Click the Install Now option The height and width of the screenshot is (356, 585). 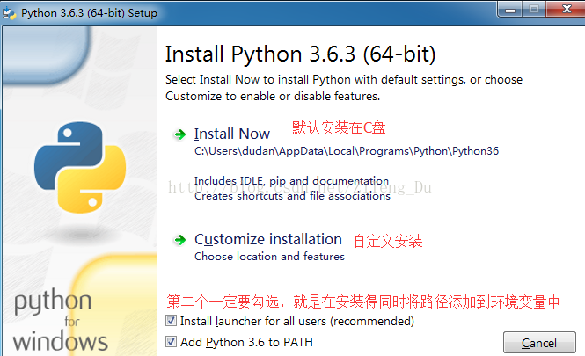(x=231, y=134)
